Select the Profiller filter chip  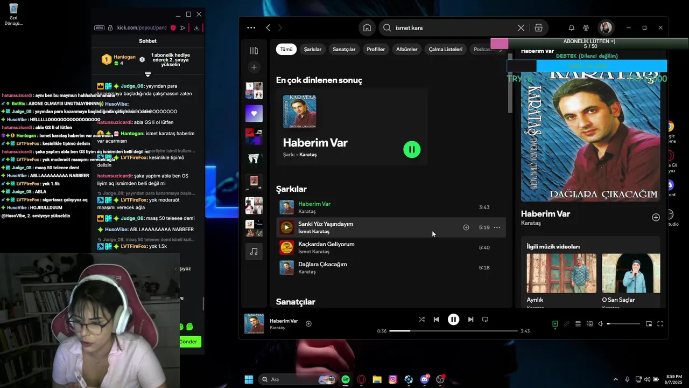pos(376,49)
